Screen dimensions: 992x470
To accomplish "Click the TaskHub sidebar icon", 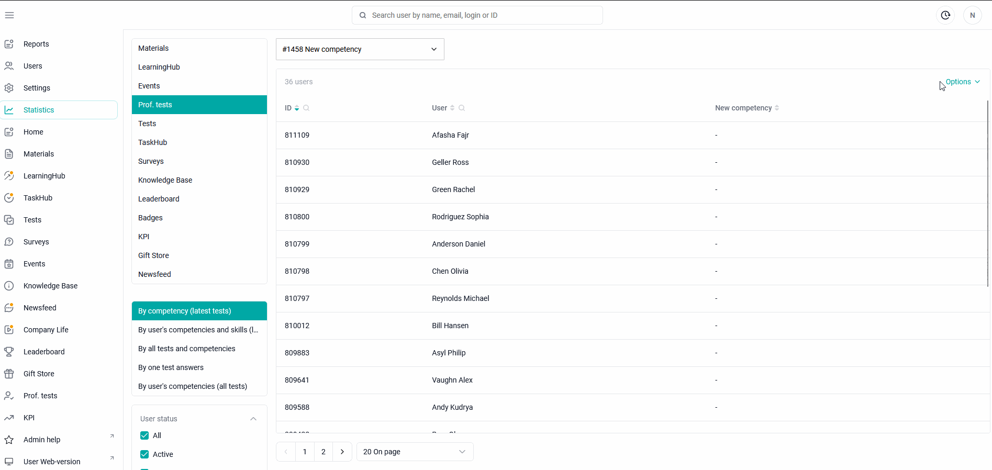I will [x=9, y=198].
